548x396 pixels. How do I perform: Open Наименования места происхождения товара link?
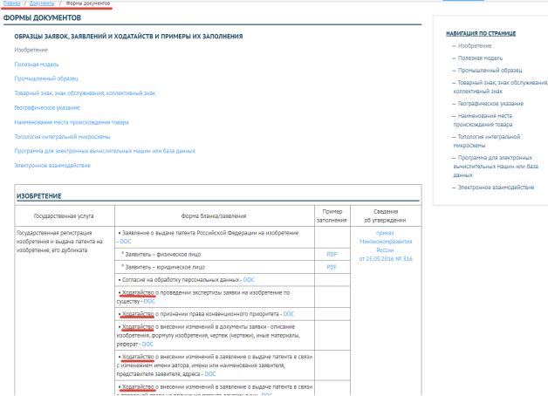pyautogui.click(x=72, y=122)
